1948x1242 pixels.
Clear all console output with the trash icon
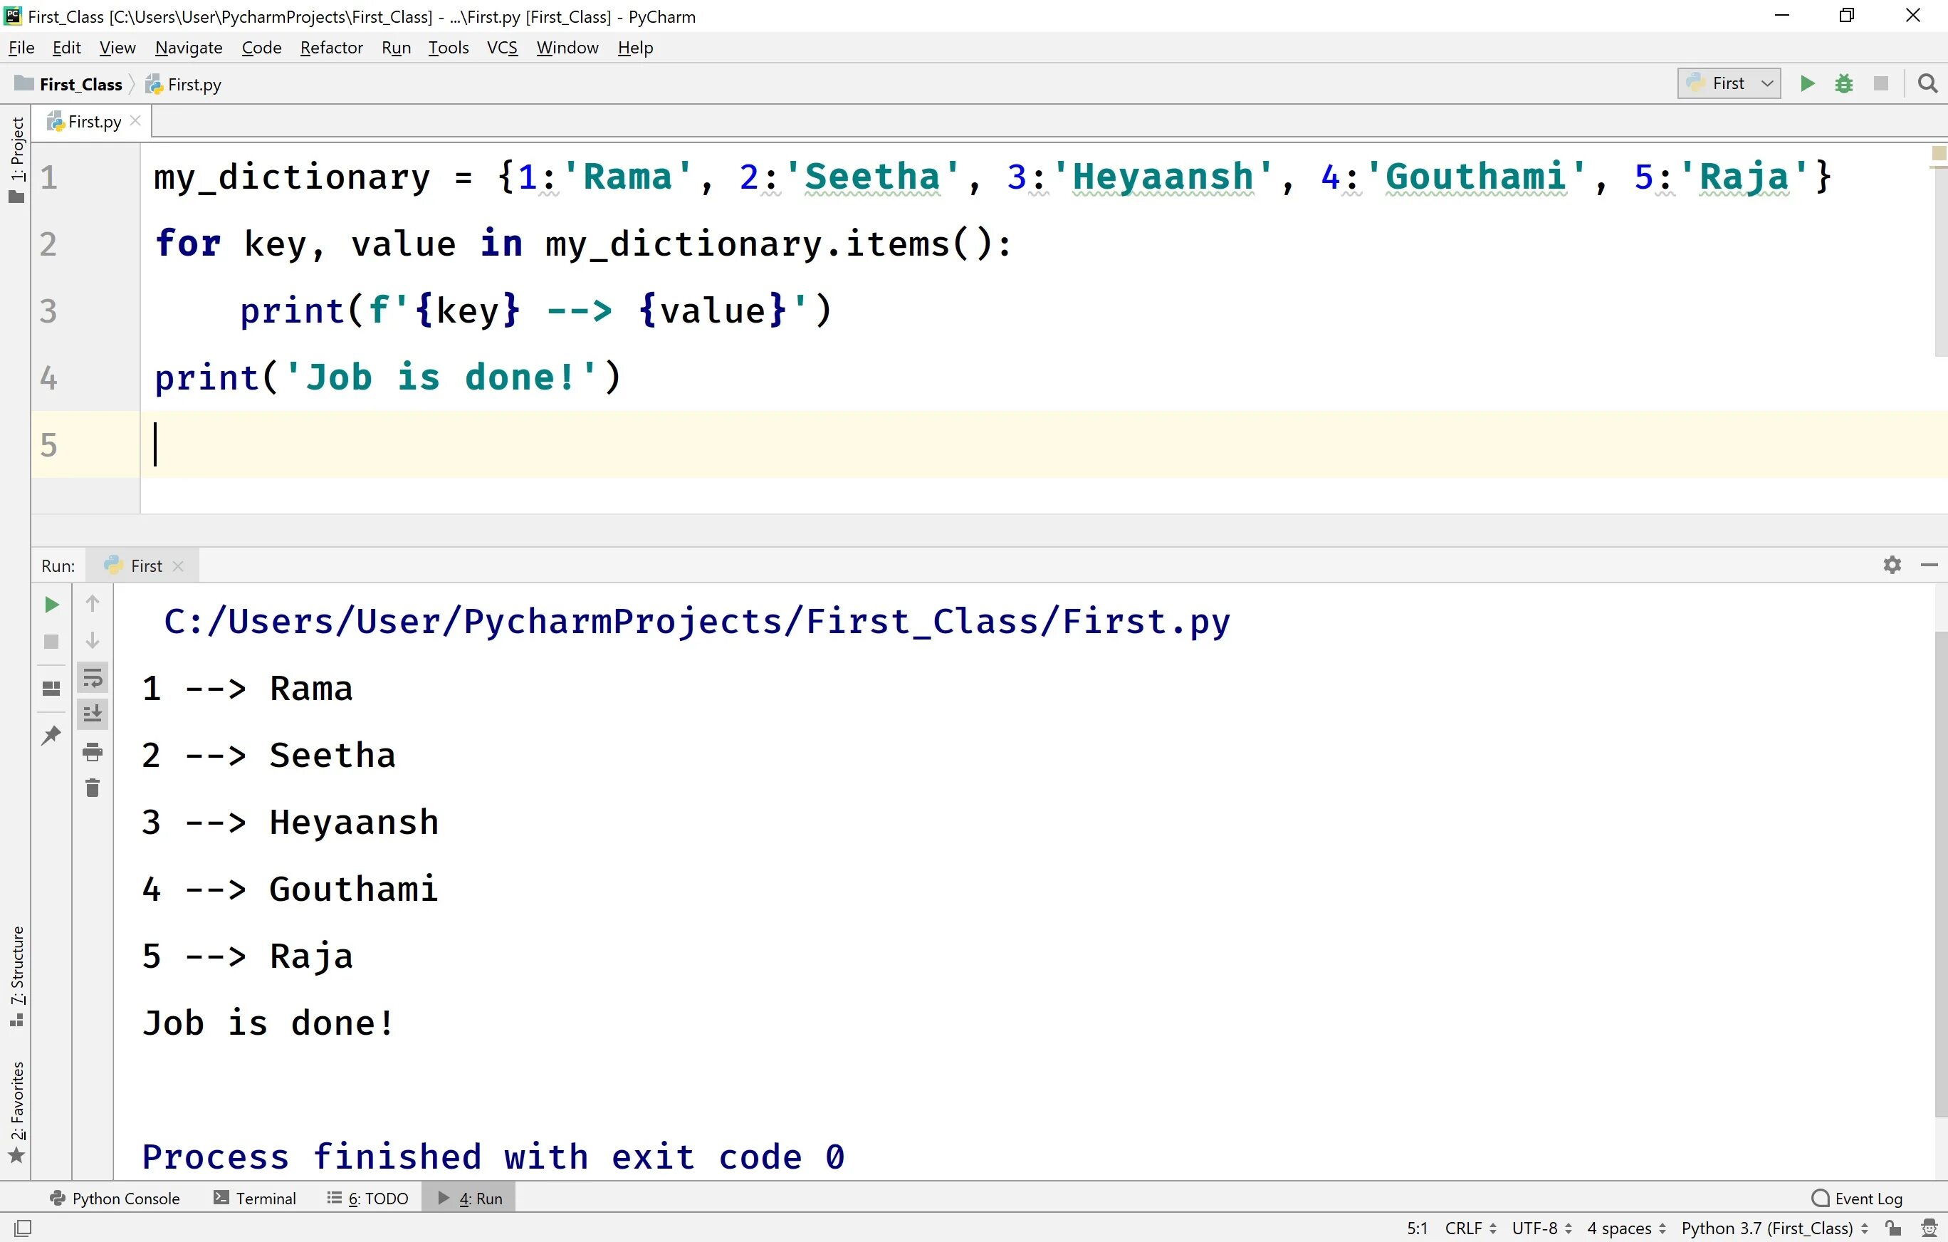coord(93,788)
